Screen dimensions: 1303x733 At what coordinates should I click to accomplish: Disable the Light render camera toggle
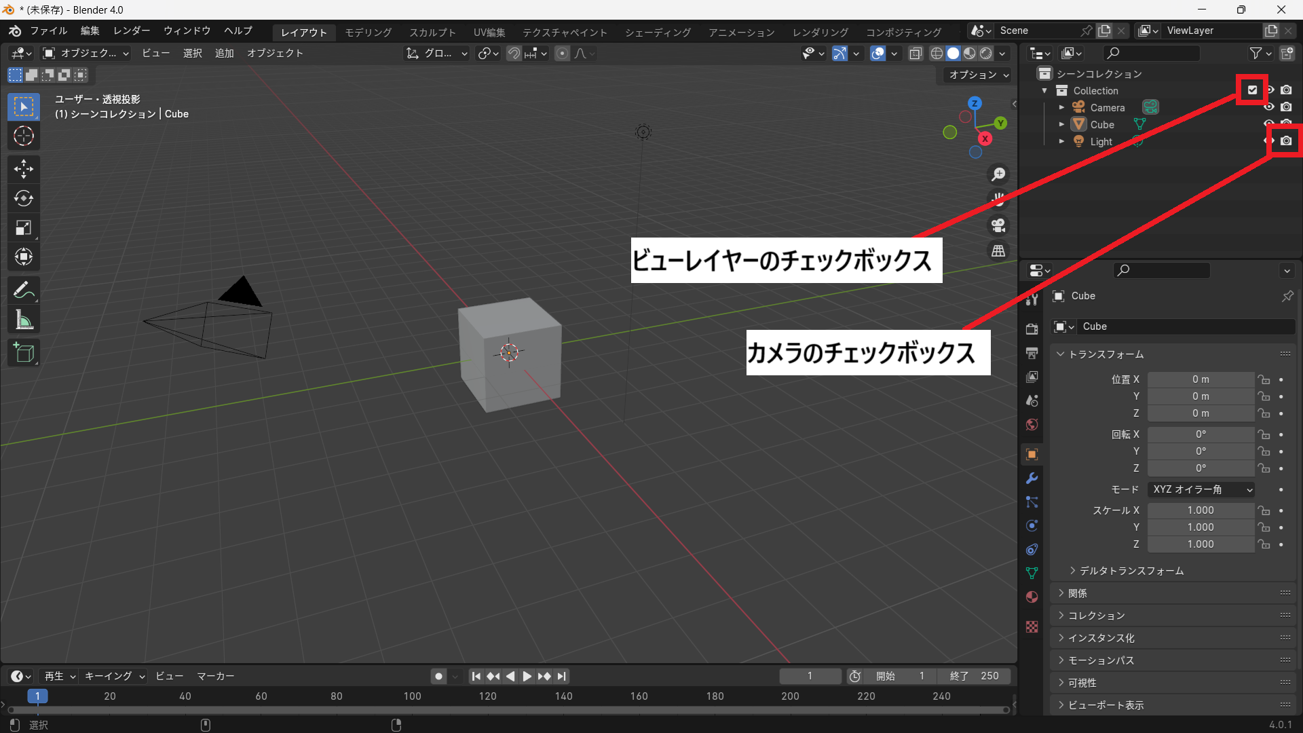coord(1286,141)
